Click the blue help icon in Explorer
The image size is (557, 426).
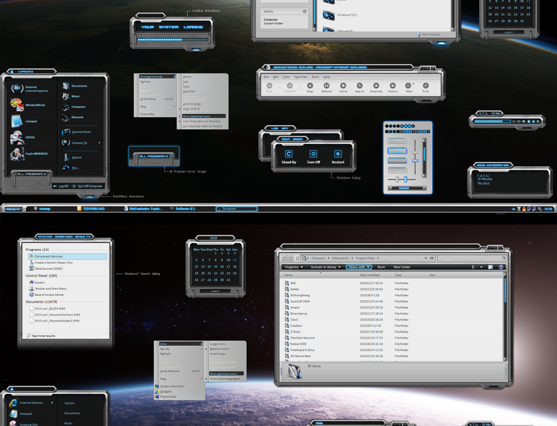click(x=501, y=267)
